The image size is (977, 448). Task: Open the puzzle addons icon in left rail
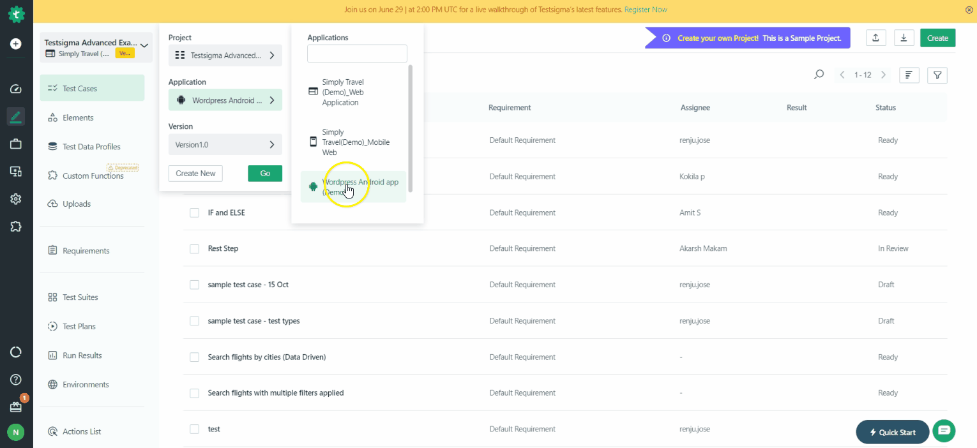pyautogui.click(x=16, y=227)
